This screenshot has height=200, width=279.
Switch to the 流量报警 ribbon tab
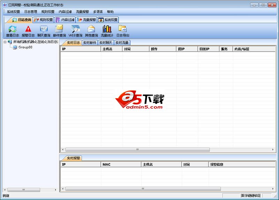86,20
